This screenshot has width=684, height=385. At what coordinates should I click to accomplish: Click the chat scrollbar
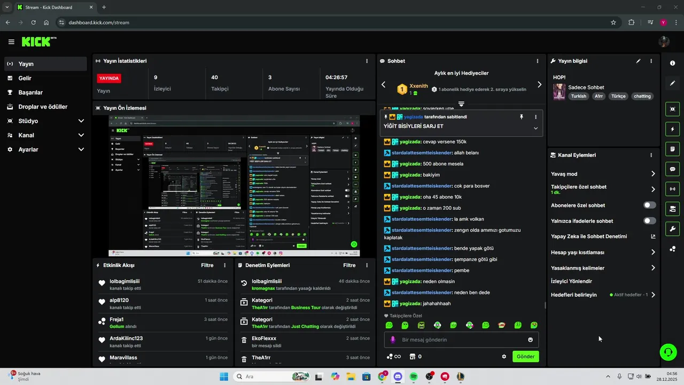coord(545,305)
